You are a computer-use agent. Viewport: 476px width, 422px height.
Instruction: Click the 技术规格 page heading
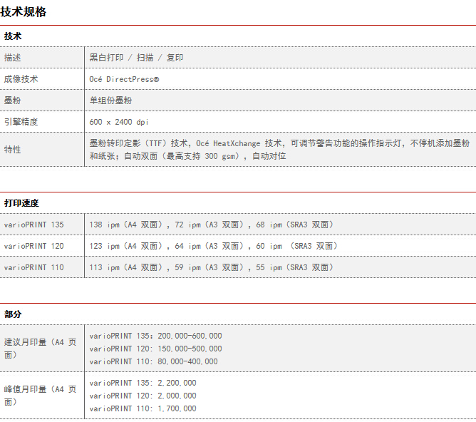[x=24, y=12]
